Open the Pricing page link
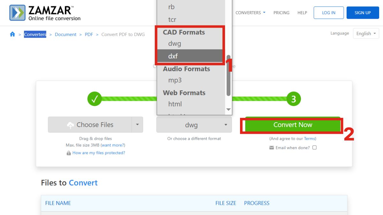The width and height of the screenshot is (383, 215). point(281,13)
